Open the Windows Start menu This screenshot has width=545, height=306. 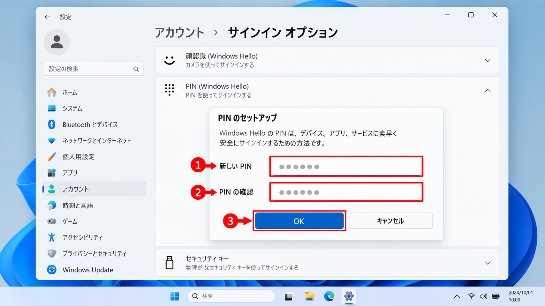click(x=175, y=296)
